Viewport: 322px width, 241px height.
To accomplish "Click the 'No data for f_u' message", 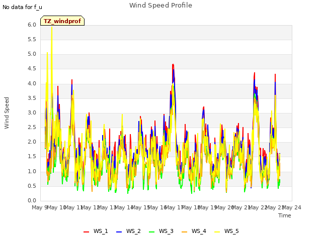I will click(x=22, y=7).
